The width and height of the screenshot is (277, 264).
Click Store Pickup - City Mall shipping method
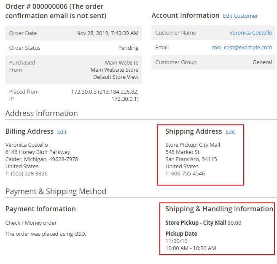(196, 223)
